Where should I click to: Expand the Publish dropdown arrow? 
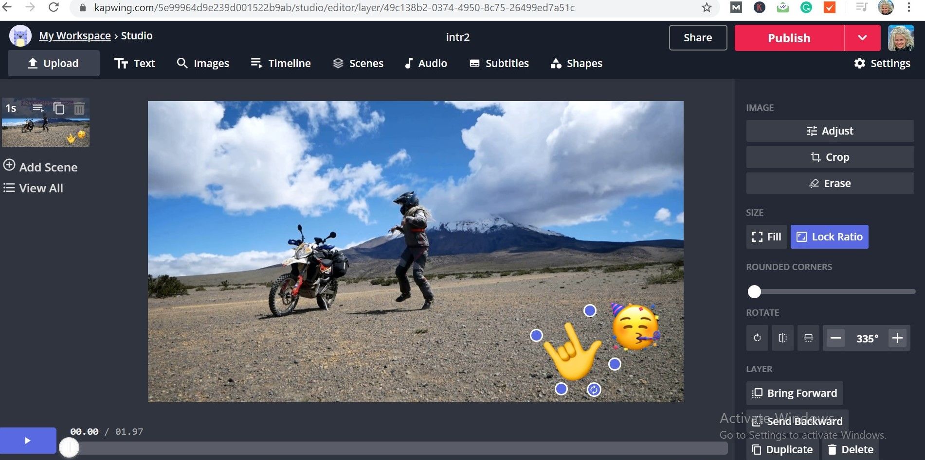point(862,38)
